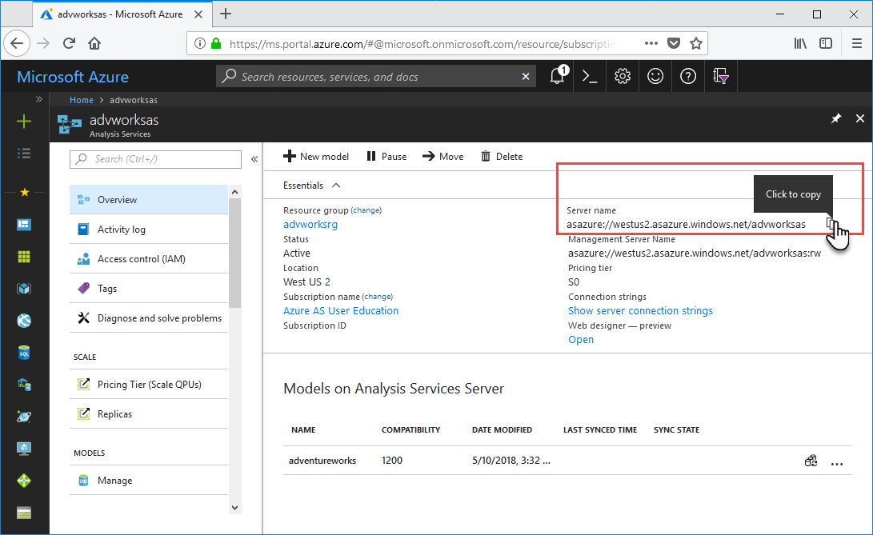873x535 pixels.
Task: View notifications via bell icon
Action: pyautogui.click(x=557, y=76)
